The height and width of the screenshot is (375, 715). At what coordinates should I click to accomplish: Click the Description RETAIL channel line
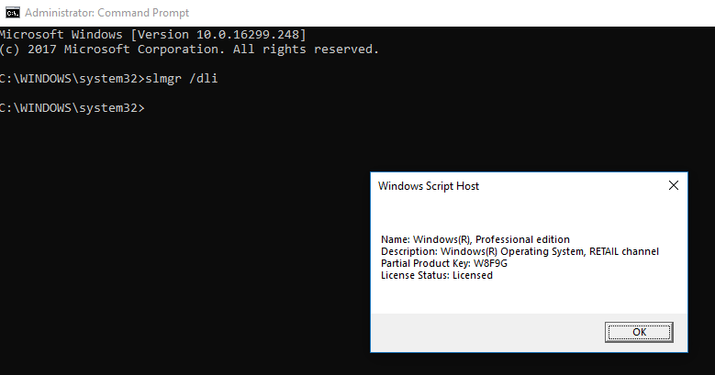tap(519, 251)
